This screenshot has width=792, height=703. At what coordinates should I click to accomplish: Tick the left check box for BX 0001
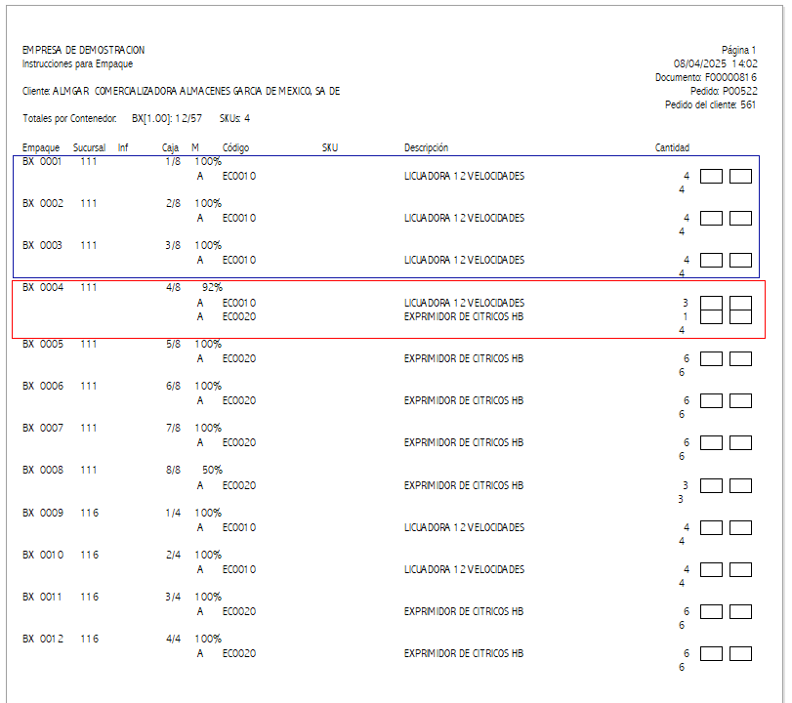pos(711,177)
